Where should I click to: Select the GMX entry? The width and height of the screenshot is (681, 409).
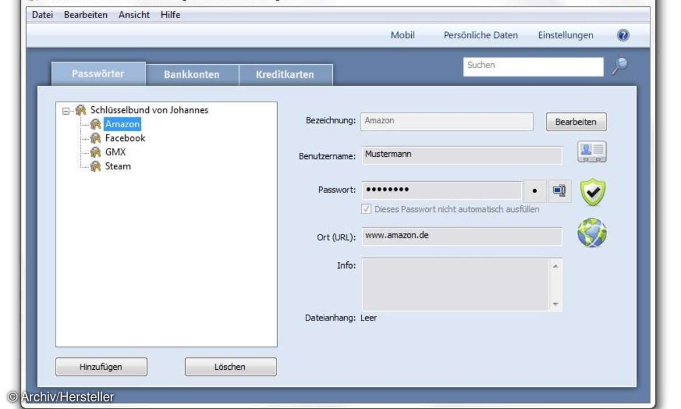(x=115, y=152)
